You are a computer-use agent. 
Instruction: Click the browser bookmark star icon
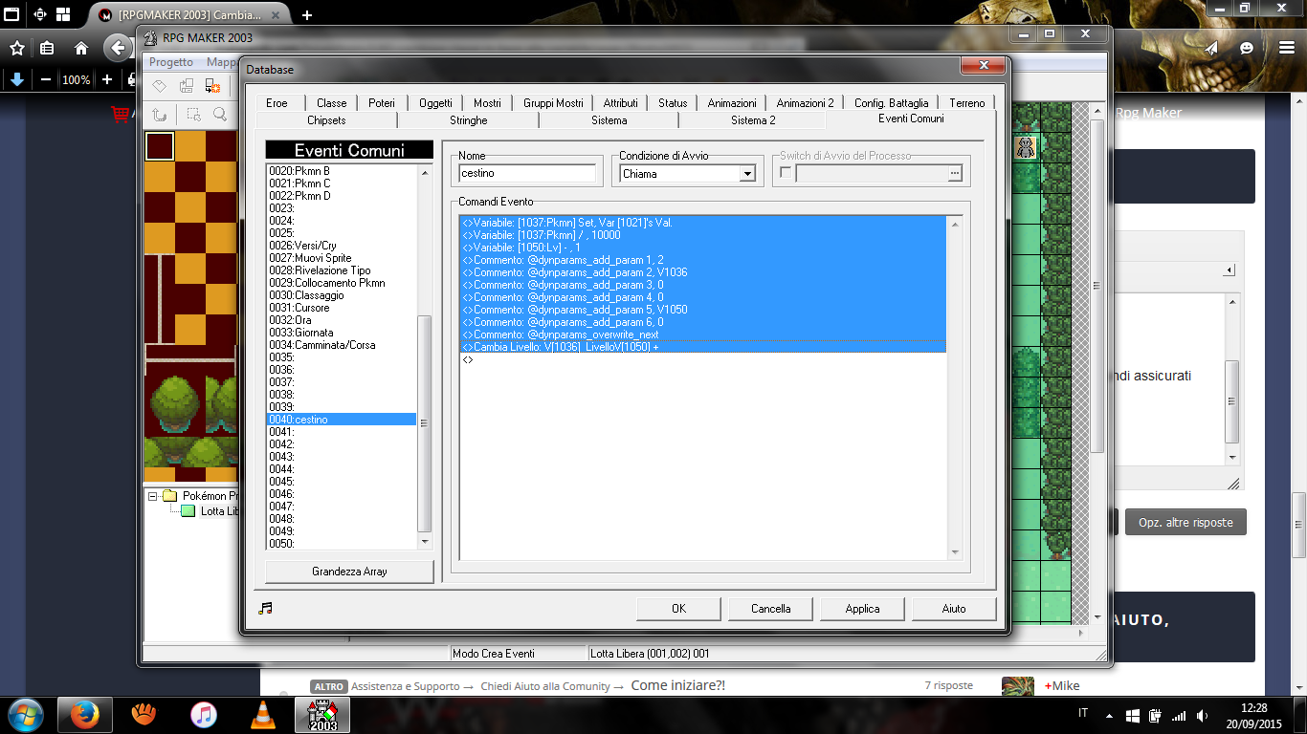pyautogui.click(x=16, y=47)
